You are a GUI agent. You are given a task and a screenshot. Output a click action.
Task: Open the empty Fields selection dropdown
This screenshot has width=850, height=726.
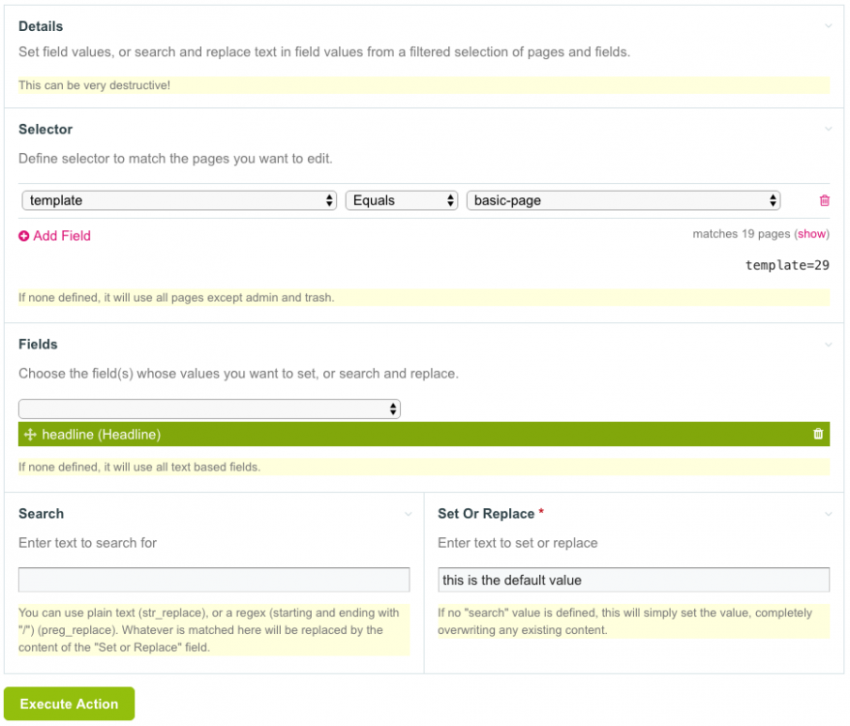(x=209, y=408)
